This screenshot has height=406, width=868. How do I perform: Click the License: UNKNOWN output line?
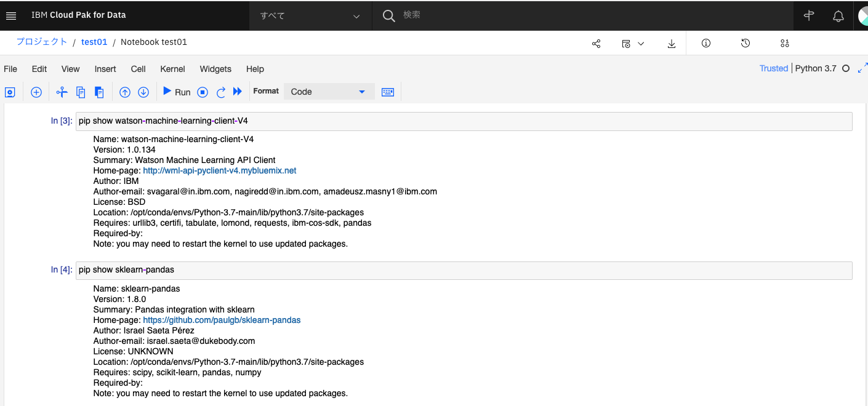coord(133,351)
